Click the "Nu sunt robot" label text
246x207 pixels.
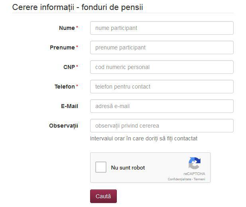coord(128,168)
